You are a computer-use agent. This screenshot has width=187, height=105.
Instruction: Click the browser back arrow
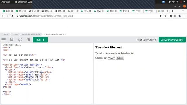tap(3, 16)
